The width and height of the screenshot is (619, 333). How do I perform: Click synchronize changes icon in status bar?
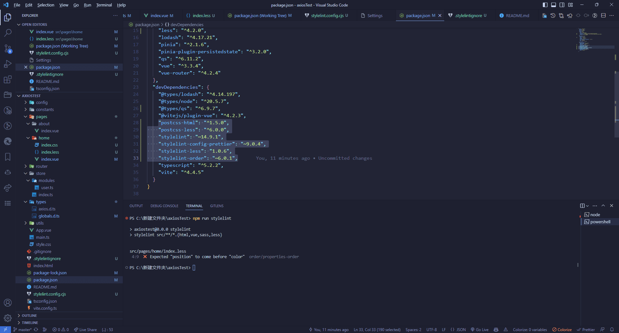pyautogui.click(x=36, y=329)
